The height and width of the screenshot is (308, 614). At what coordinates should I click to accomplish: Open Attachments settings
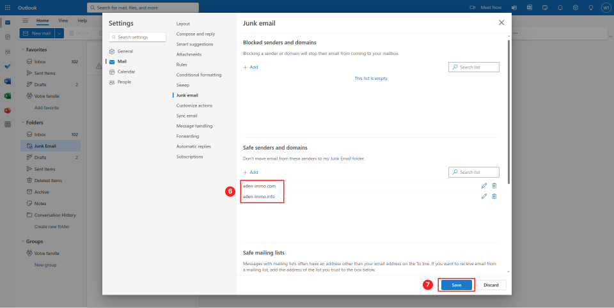[x=189, y=54]
